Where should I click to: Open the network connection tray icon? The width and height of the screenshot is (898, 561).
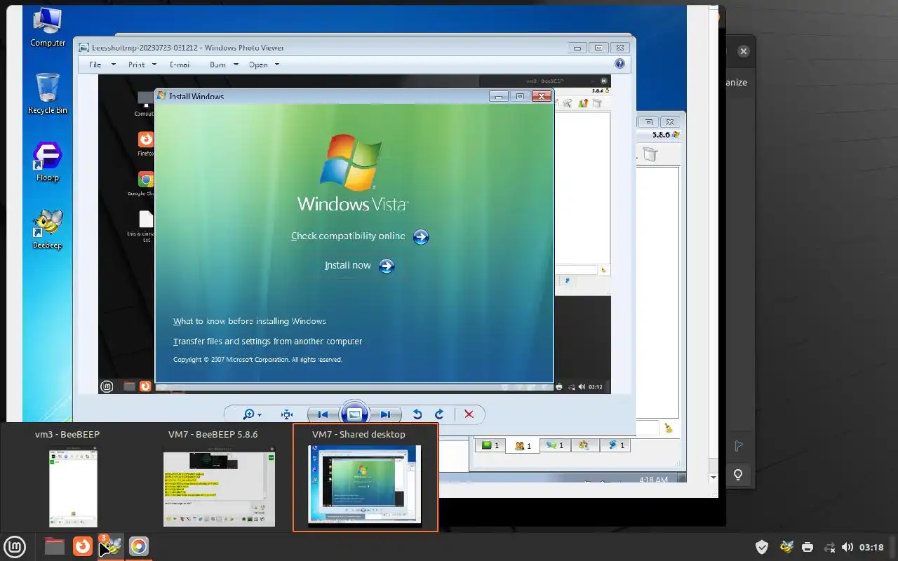click(829, 547)
